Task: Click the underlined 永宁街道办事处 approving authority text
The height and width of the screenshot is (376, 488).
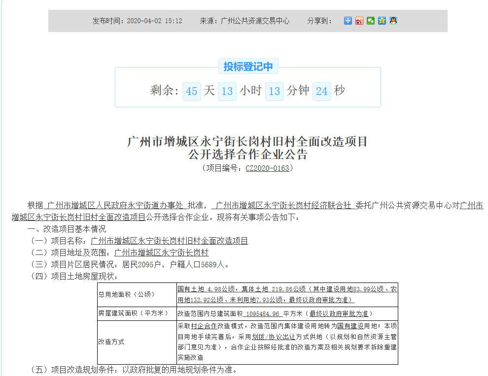Action: [x=114, y=206]
